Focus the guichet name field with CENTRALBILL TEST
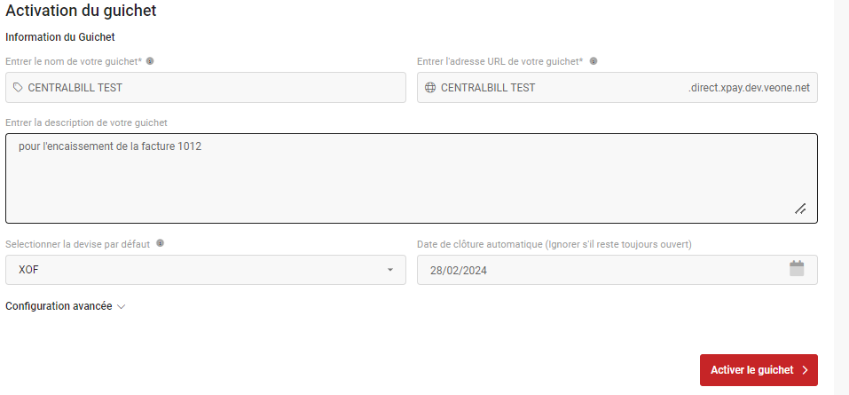Image resolution: width=849 pixels, height=395 pixels. pos(206,87)
